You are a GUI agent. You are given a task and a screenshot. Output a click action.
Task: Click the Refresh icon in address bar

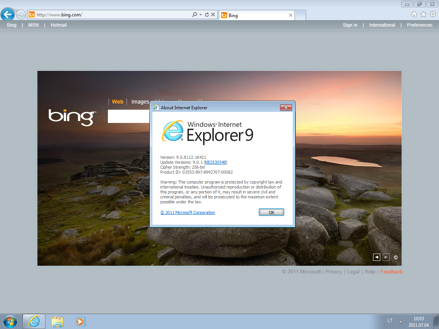207,15
